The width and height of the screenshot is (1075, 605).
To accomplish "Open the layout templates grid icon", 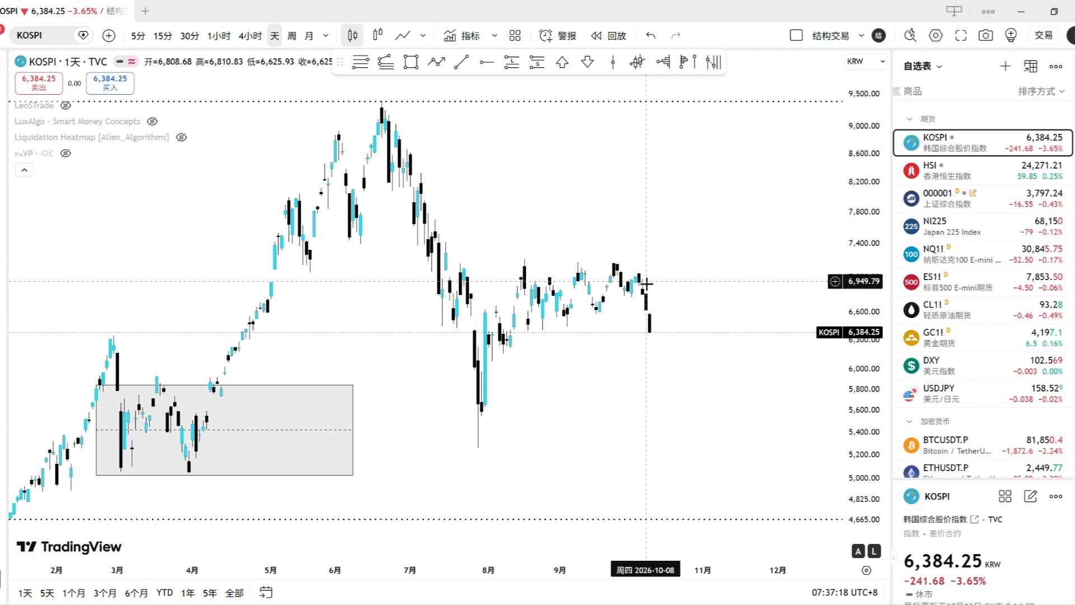I will pyautogui.click(x=515, y=36).
